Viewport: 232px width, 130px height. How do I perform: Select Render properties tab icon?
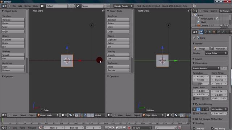[x=201, y=32]
